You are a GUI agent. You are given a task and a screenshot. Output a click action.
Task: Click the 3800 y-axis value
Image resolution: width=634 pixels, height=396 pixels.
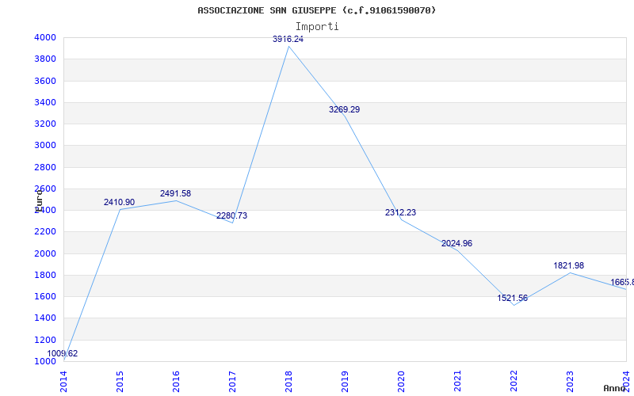44,59
